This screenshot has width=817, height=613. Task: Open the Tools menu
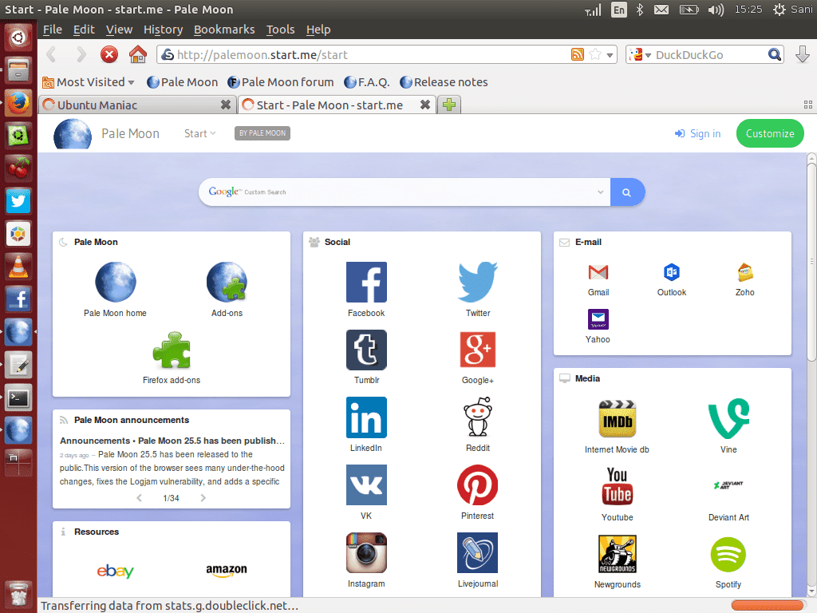click(x=280, y=30)
